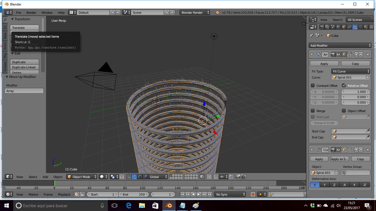Image resolution: width=376 pixels, height=211 pixels.
Task: Click the Translate button
Action: pos(24,28)
